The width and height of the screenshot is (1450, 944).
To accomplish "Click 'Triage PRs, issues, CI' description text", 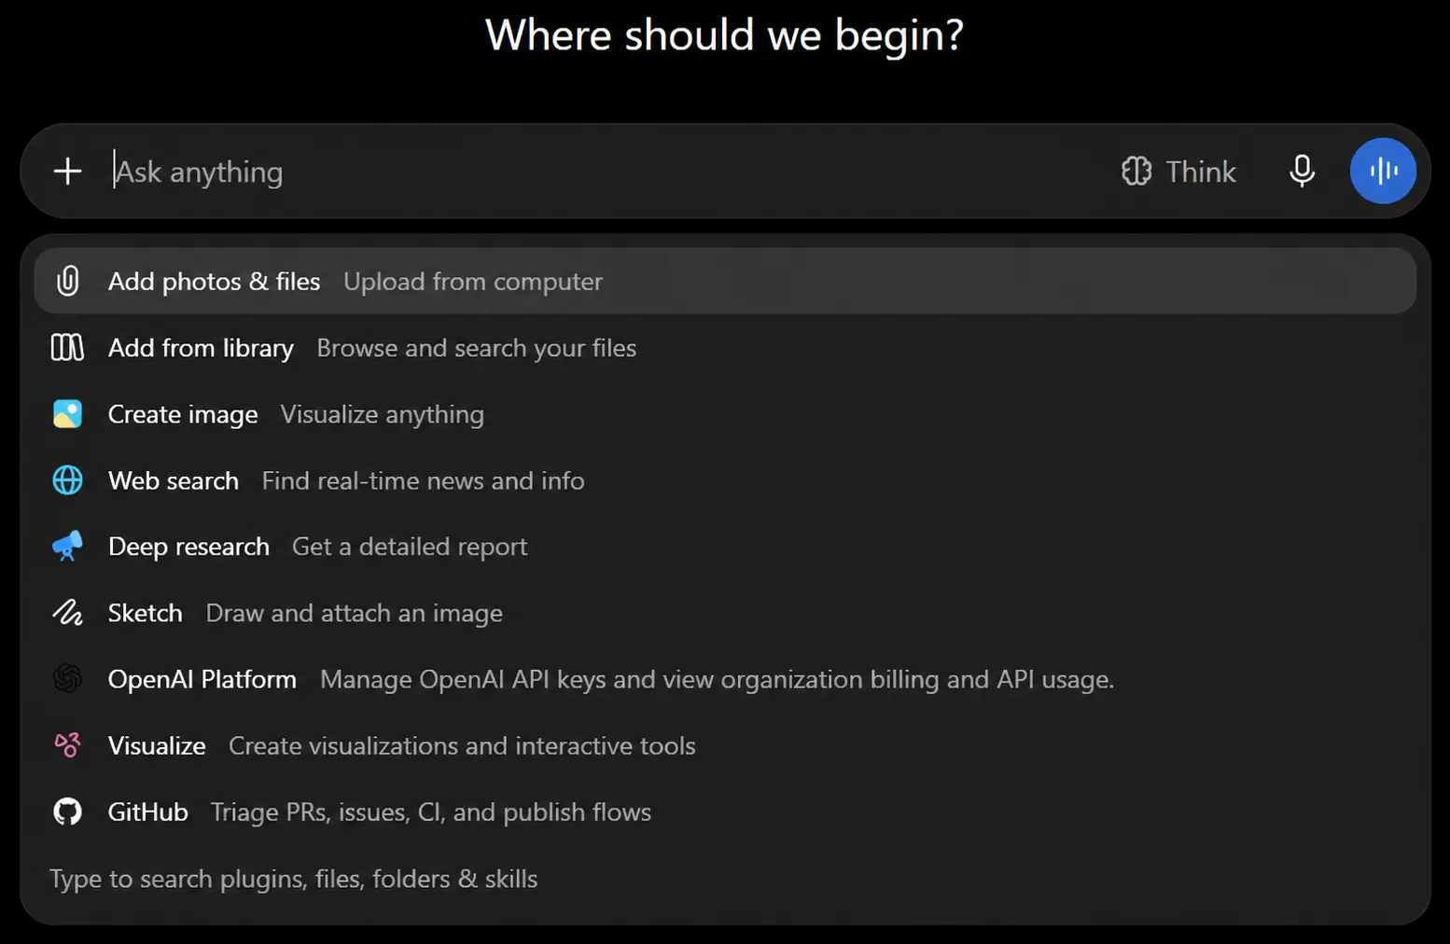I will pyautogui.click(x=431, y=812).
